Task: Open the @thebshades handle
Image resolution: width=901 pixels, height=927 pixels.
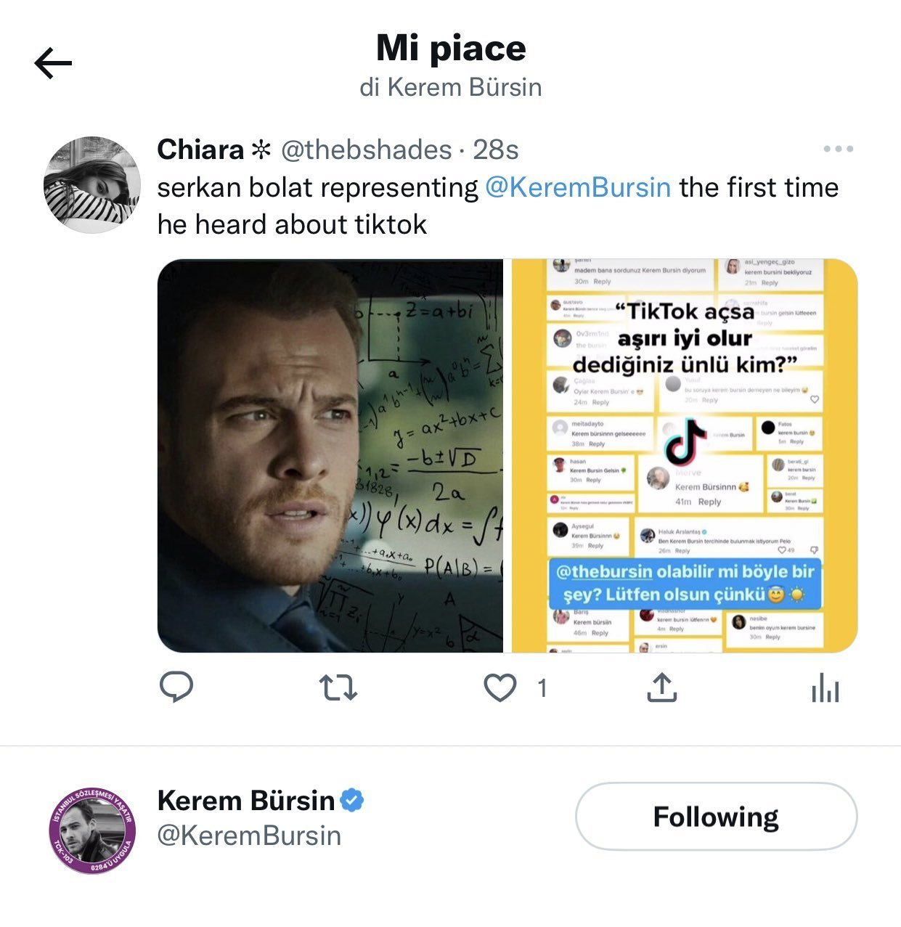Action: [x=366, y=150]
